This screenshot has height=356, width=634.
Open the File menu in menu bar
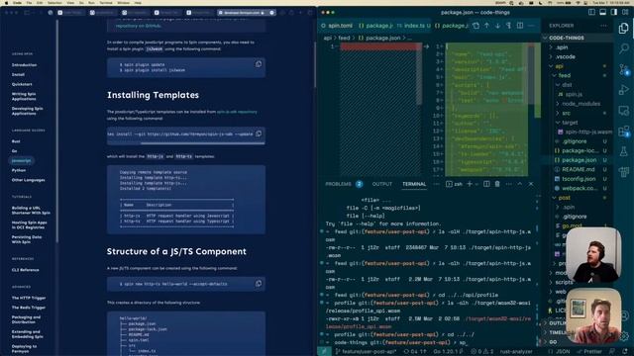tap(29, 2)
